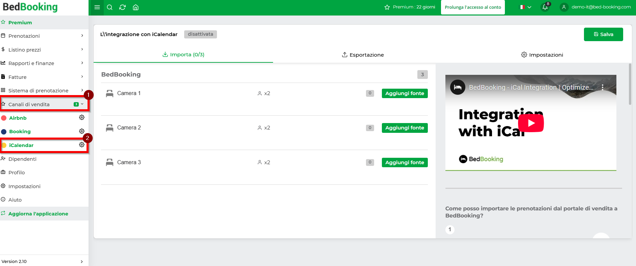Collapse Canali di vendita section
The image size is (636, 266).
(x=82, y=104)
